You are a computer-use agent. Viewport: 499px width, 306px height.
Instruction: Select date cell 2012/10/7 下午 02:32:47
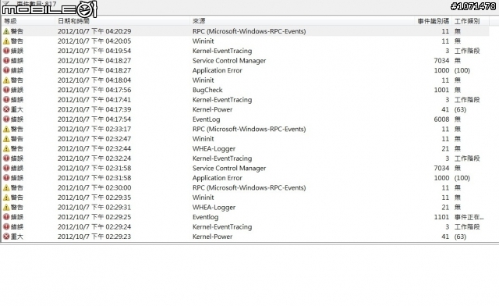94,139
